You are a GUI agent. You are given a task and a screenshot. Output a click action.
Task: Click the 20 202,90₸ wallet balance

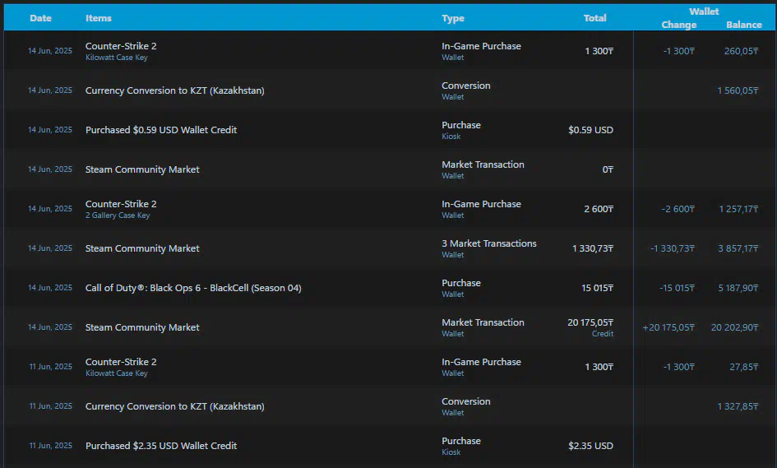(x=735, y=327)
